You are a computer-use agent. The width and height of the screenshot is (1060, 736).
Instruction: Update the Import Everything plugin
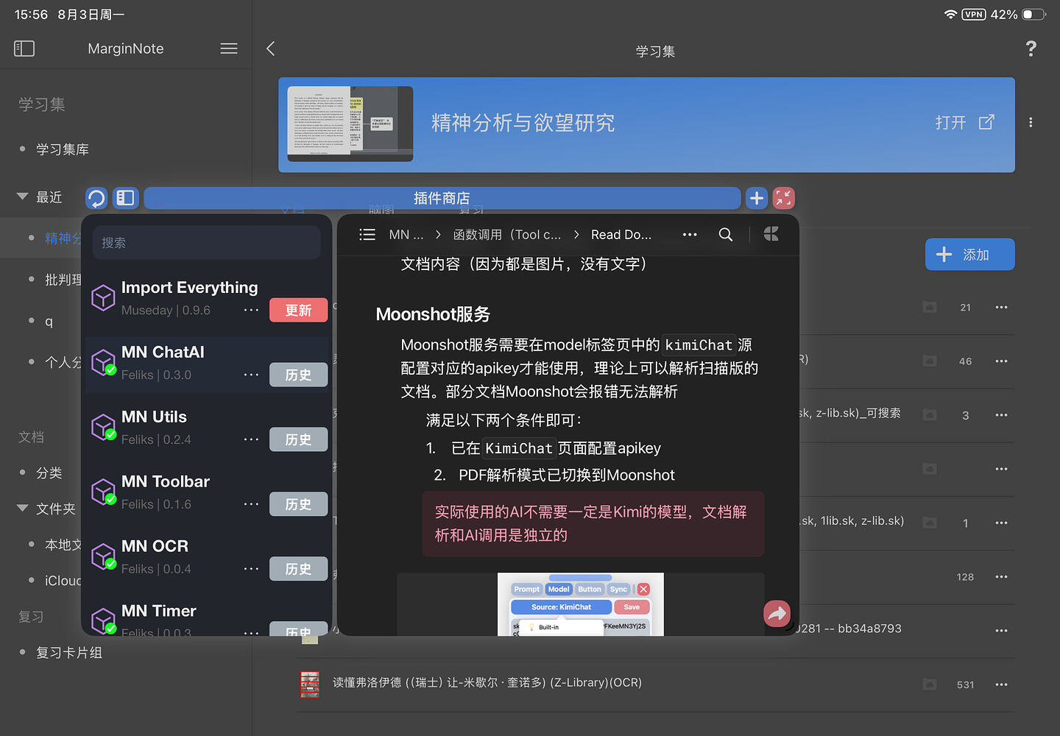pyautogui.click(x=298, y=311)
